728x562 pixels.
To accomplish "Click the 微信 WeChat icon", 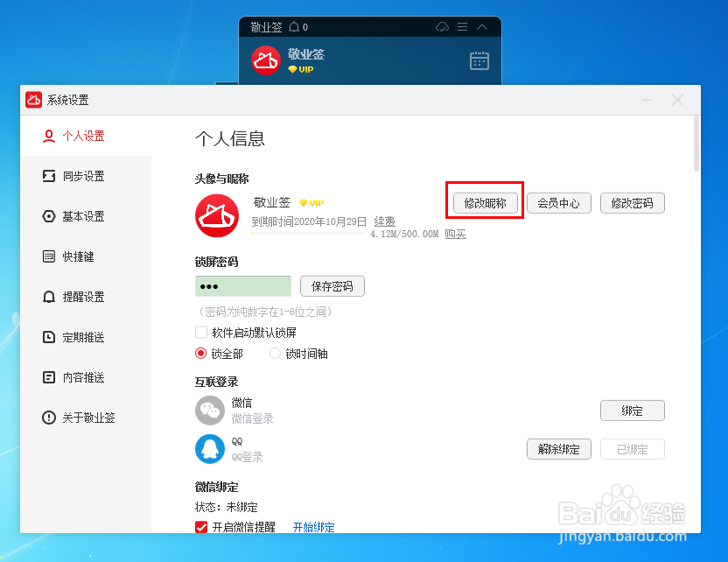I will [210, 411].
